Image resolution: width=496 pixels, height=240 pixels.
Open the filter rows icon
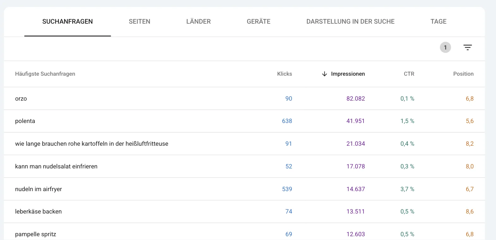[x=468, y=48]
